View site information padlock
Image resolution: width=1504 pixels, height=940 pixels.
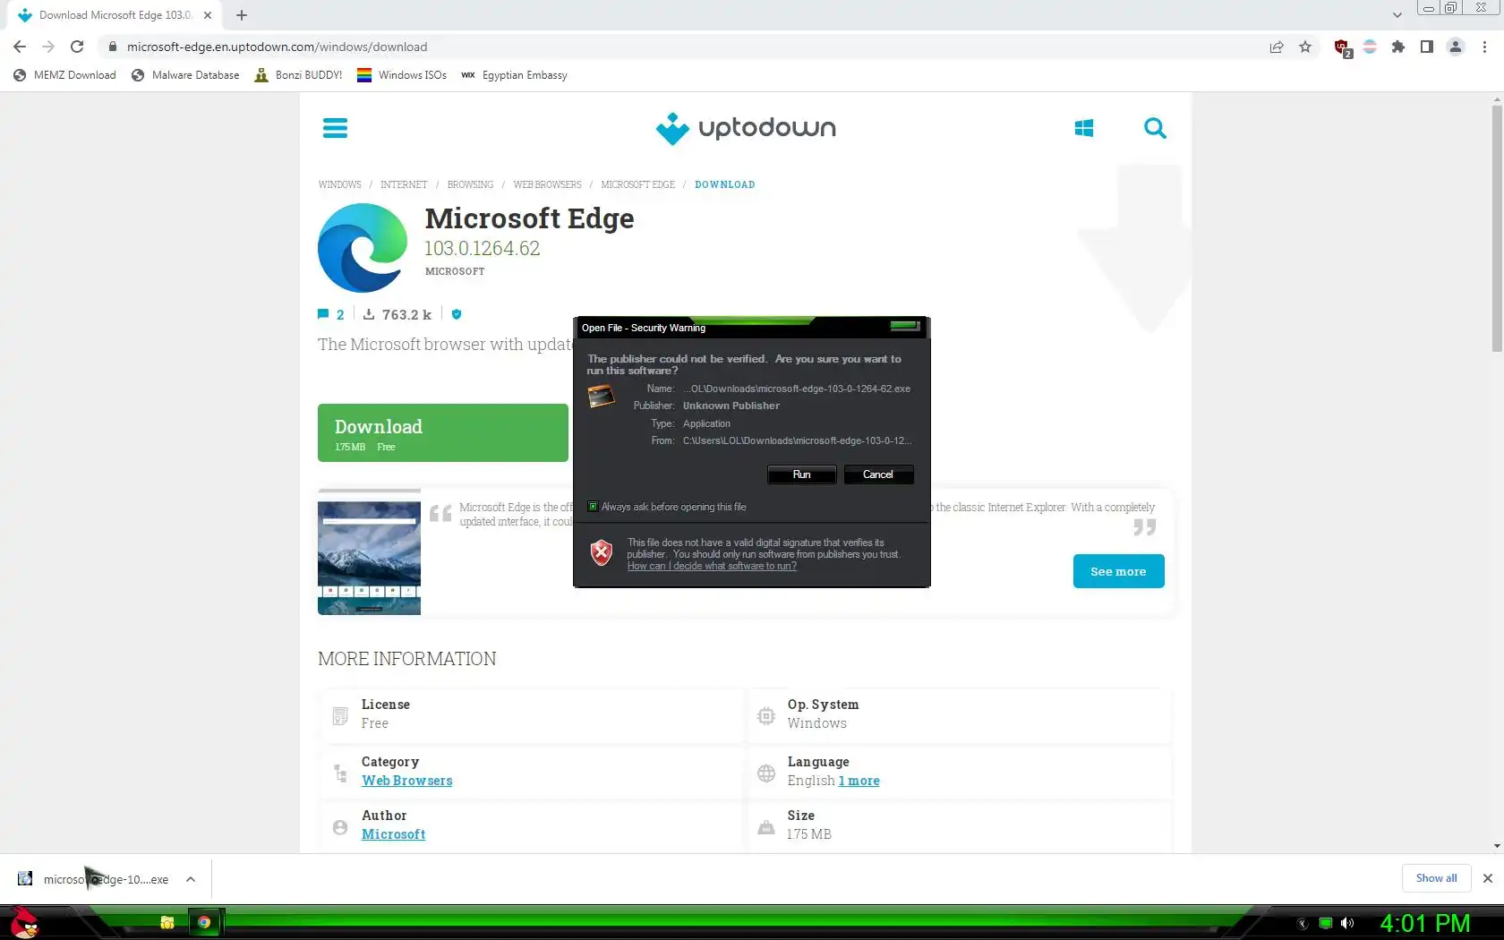[x=112, y=47]
